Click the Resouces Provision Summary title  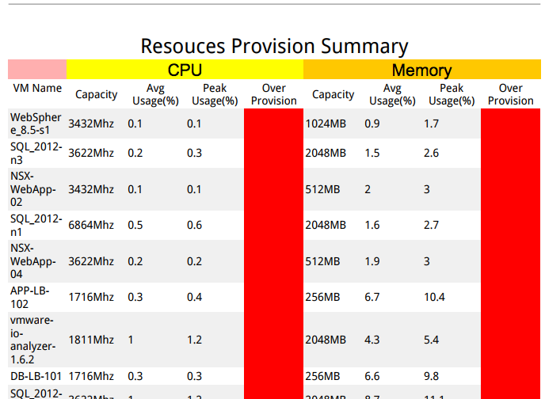click(x=274, y=46)
